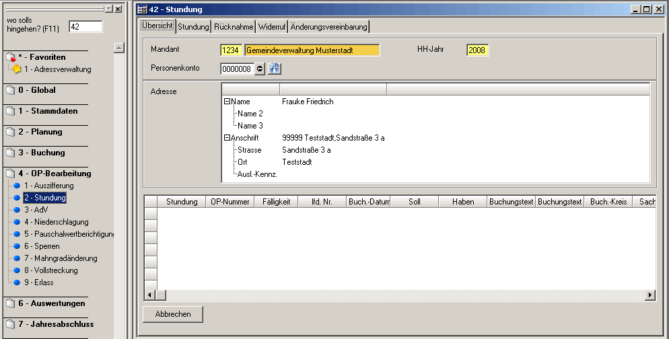Screen dimensions: 669x339
Task: Click the Favoriten folder icon with heart
Action: [10, 58]
